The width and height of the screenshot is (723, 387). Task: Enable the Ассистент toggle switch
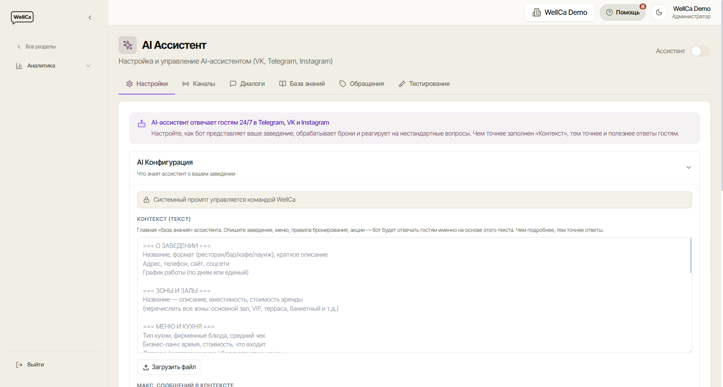point(700,51)
